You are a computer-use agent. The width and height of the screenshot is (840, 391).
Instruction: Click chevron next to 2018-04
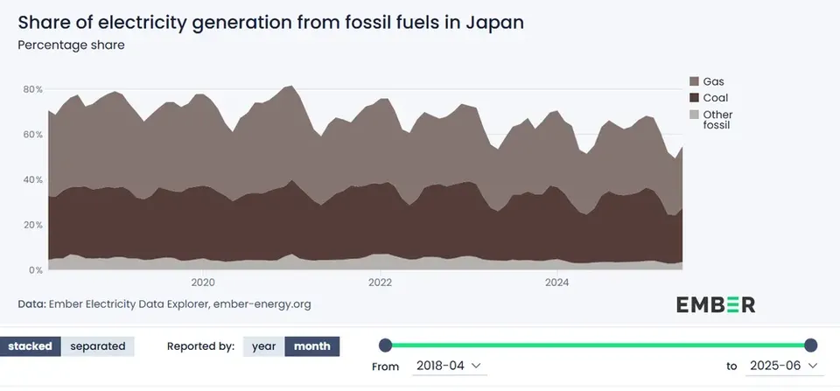tap(476, 366)
